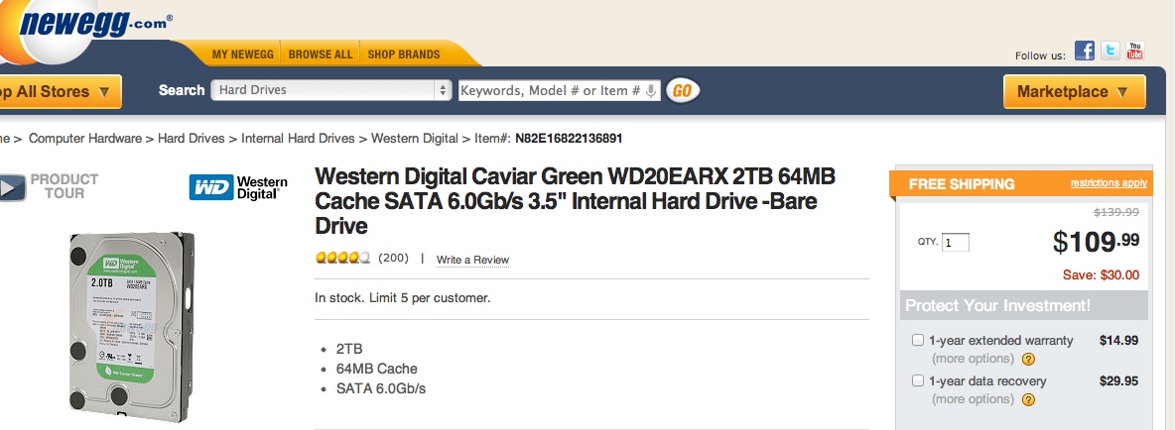Open Newegg's Twitter page icon
This screenshot has height=430, width=1175.
(1110, 51)
